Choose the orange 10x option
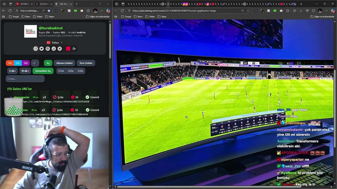 10,63
